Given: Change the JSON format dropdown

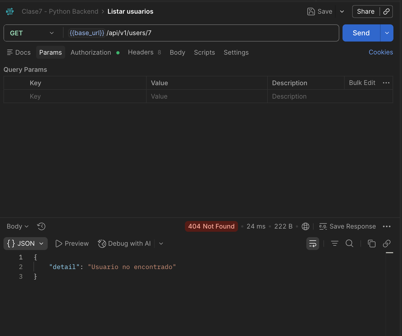Looking at the screenshot, I should (26, 244).
